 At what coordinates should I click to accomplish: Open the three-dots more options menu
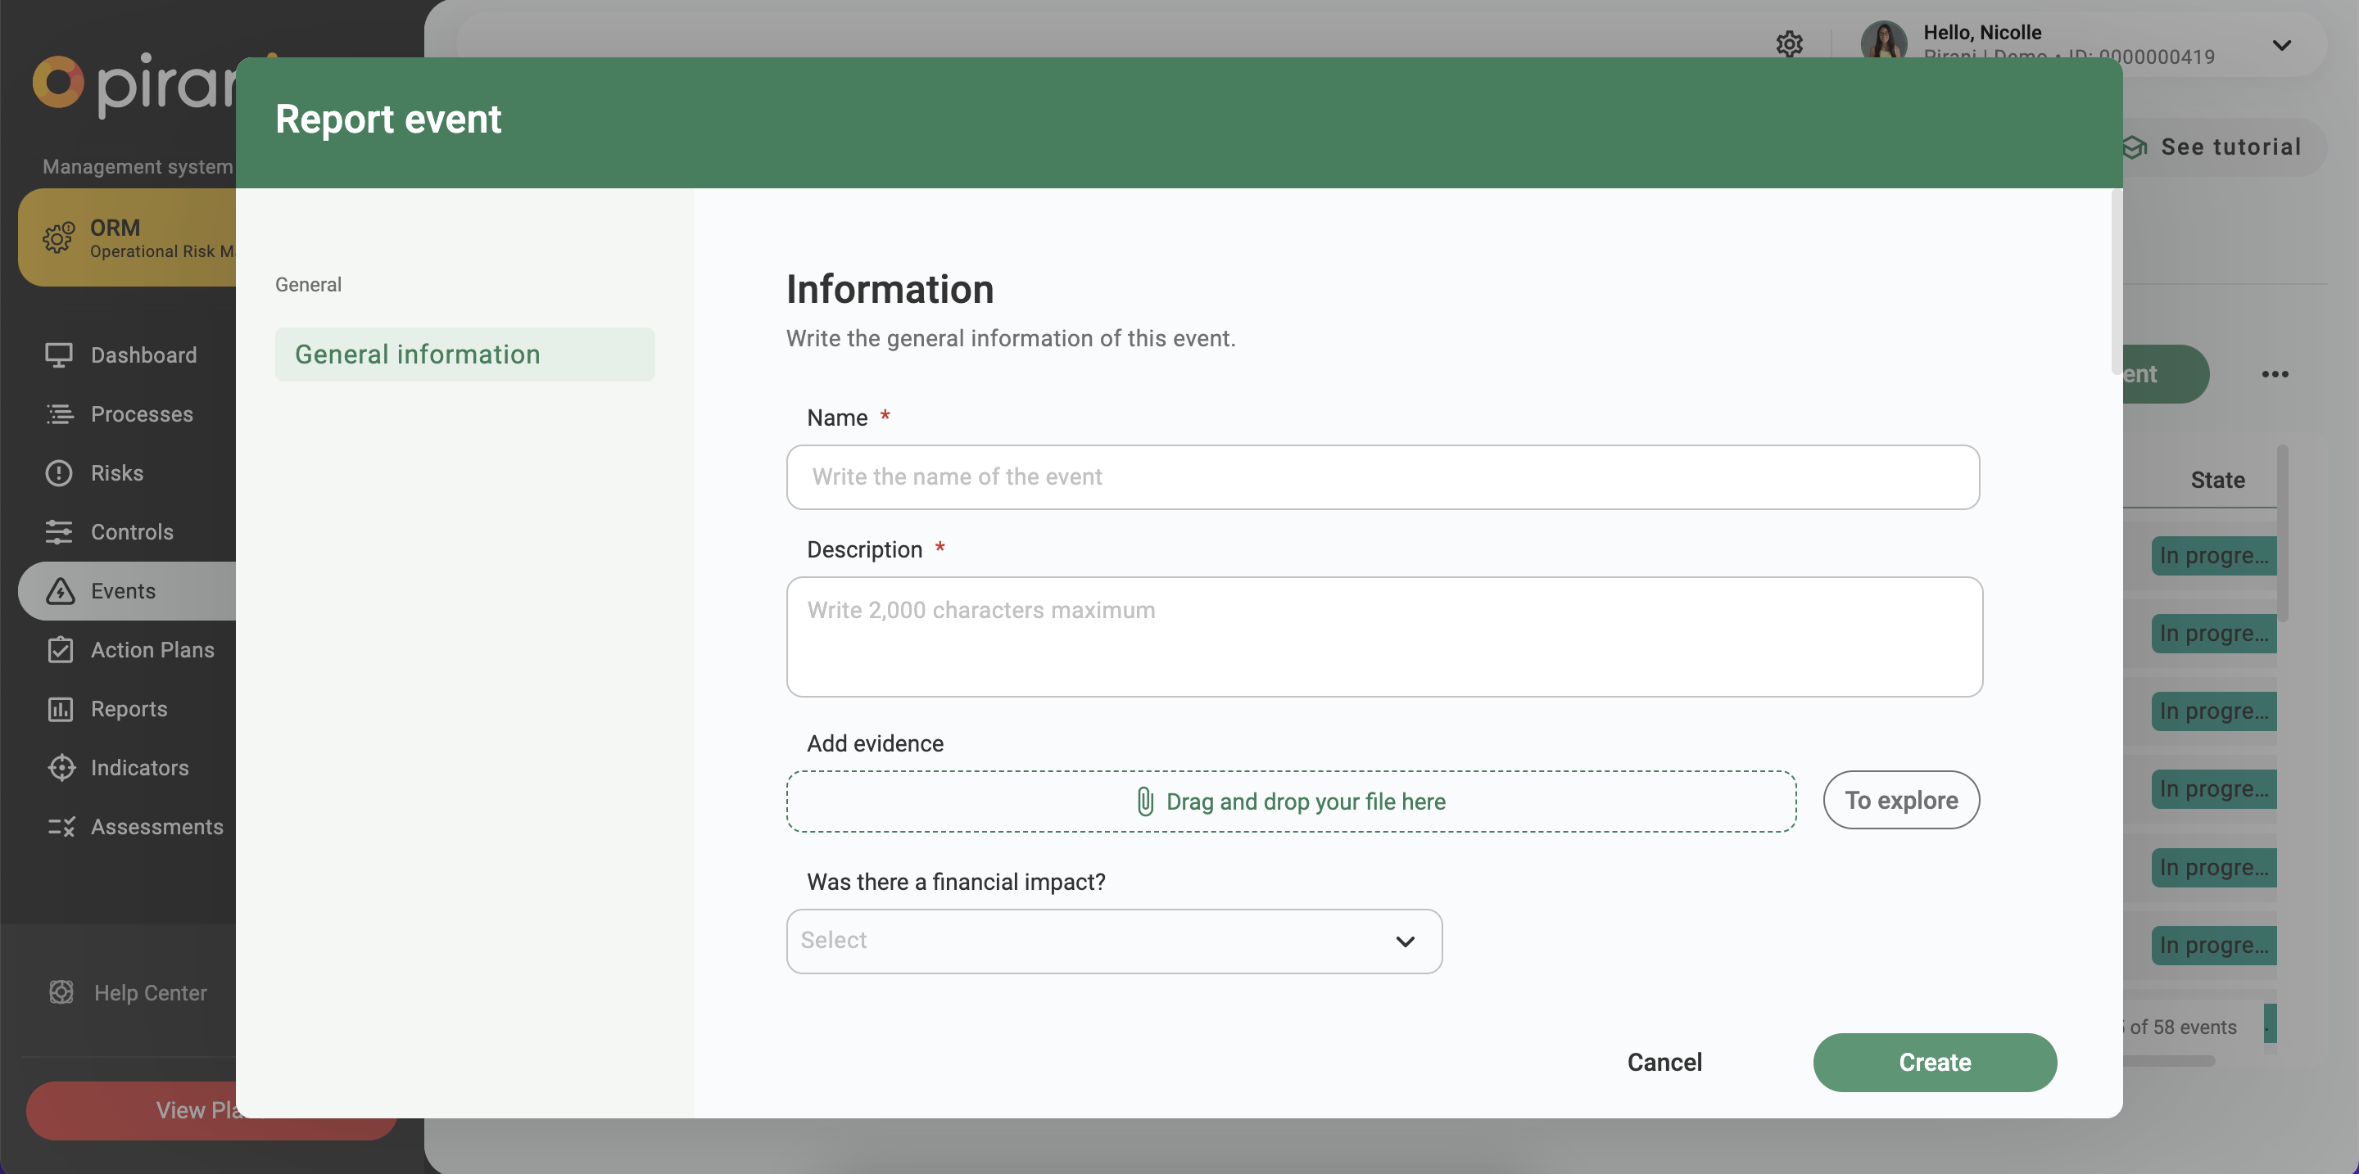tap(2275, 374)
